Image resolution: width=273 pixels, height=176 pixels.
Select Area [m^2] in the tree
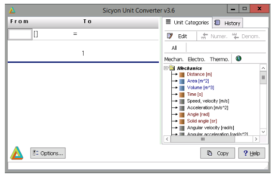[198, 81]
